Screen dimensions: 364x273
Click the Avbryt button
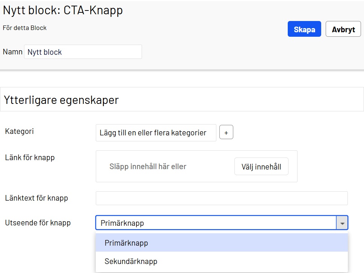pos(343,29)
